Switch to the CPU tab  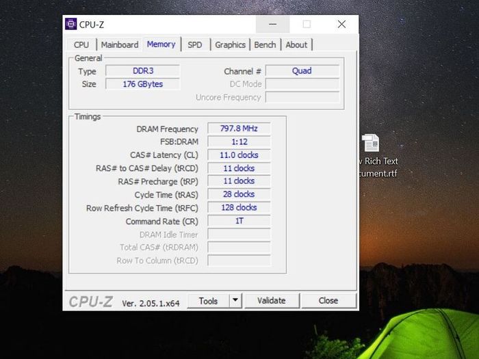[81, 45]
